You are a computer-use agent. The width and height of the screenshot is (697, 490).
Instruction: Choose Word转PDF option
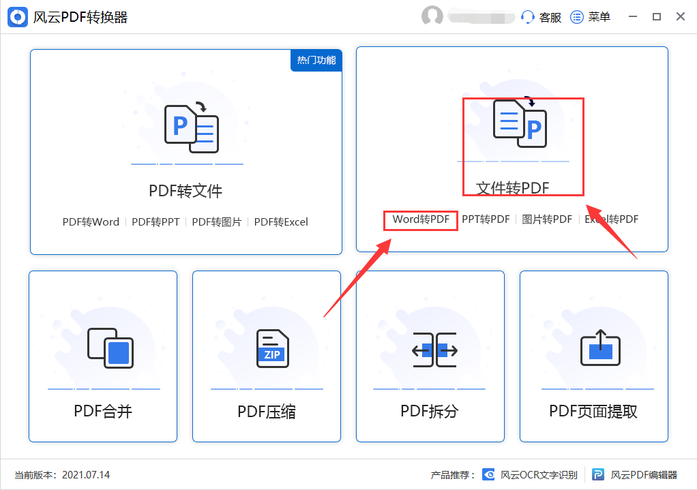[421, 219]
